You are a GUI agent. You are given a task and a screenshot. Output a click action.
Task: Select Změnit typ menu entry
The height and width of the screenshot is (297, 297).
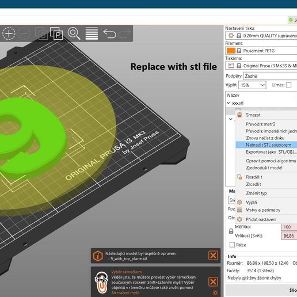point(266,193)
